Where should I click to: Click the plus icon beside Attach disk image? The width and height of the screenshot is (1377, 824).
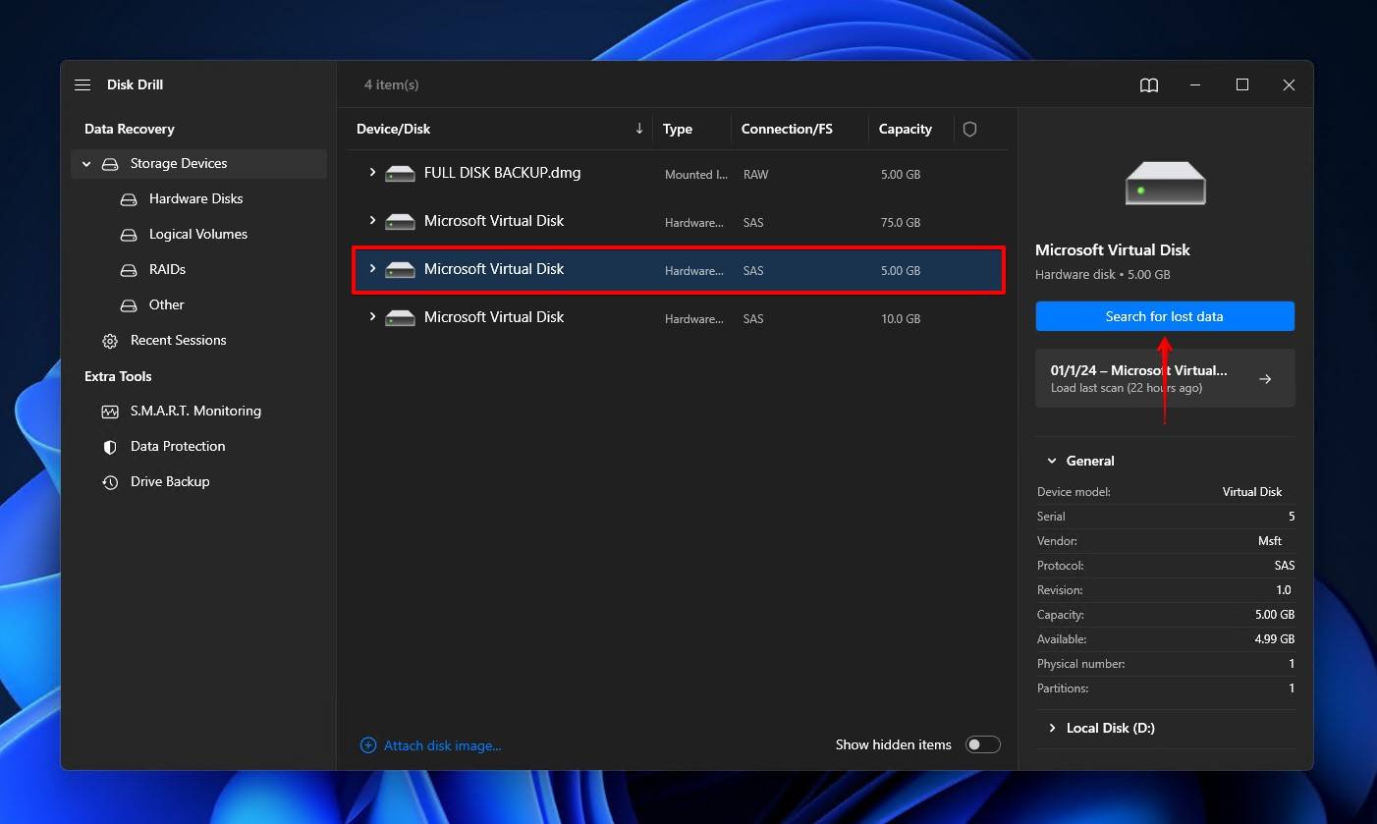[368, 745]
